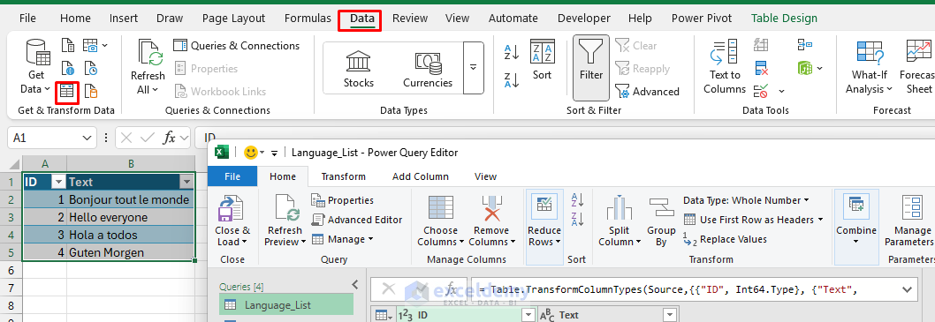The width and height of the screenshot is (935, 322).
Task: Open the Sort dialog button
Action: click(x=542, y=59)
